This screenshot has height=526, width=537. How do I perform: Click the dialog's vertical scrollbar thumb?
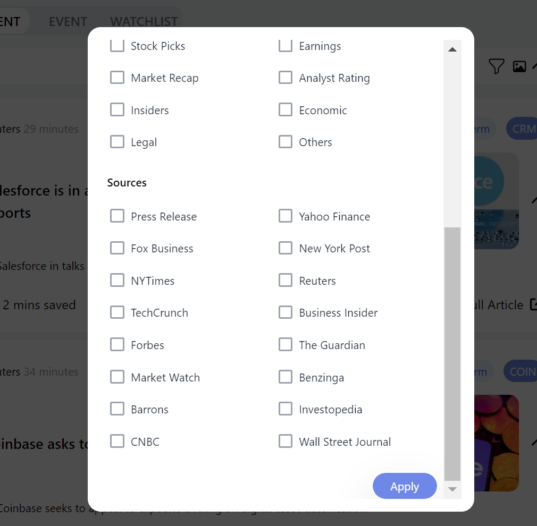pyautogui.click(x=452, y=354)
